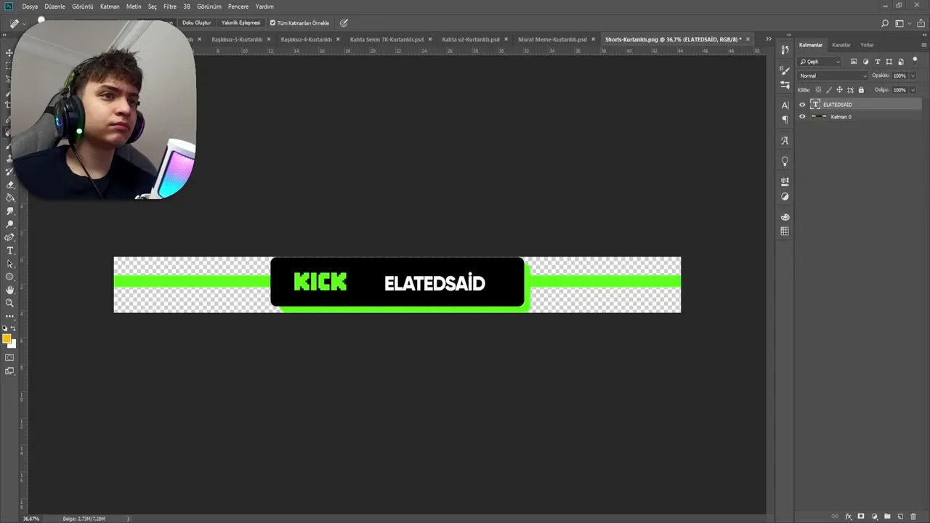Open the Edit Toolbar three-dots button
Viewport: 930px width, 523px height.
pyautogui.click(x=10, y=317)
